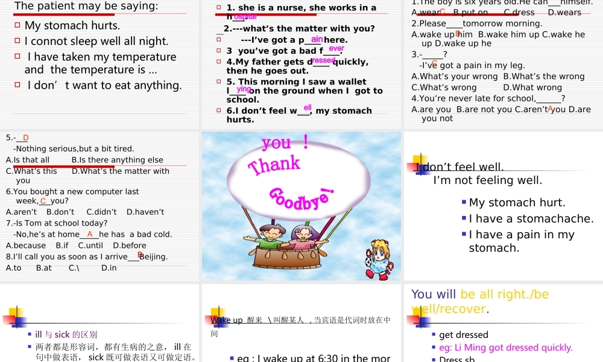This screenshot has height=362, width=603.
Task: Click the line 'My stomach hurts.'
Action: [x=72, y=25]
